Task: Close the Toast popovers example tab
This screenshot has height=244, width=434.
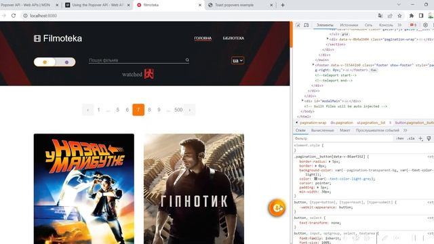Action: [x=271, y=5]
